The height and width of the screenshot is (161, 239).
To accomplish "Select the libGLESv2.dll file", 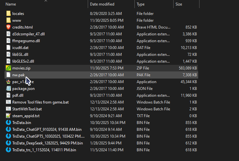I will [23, 61].
